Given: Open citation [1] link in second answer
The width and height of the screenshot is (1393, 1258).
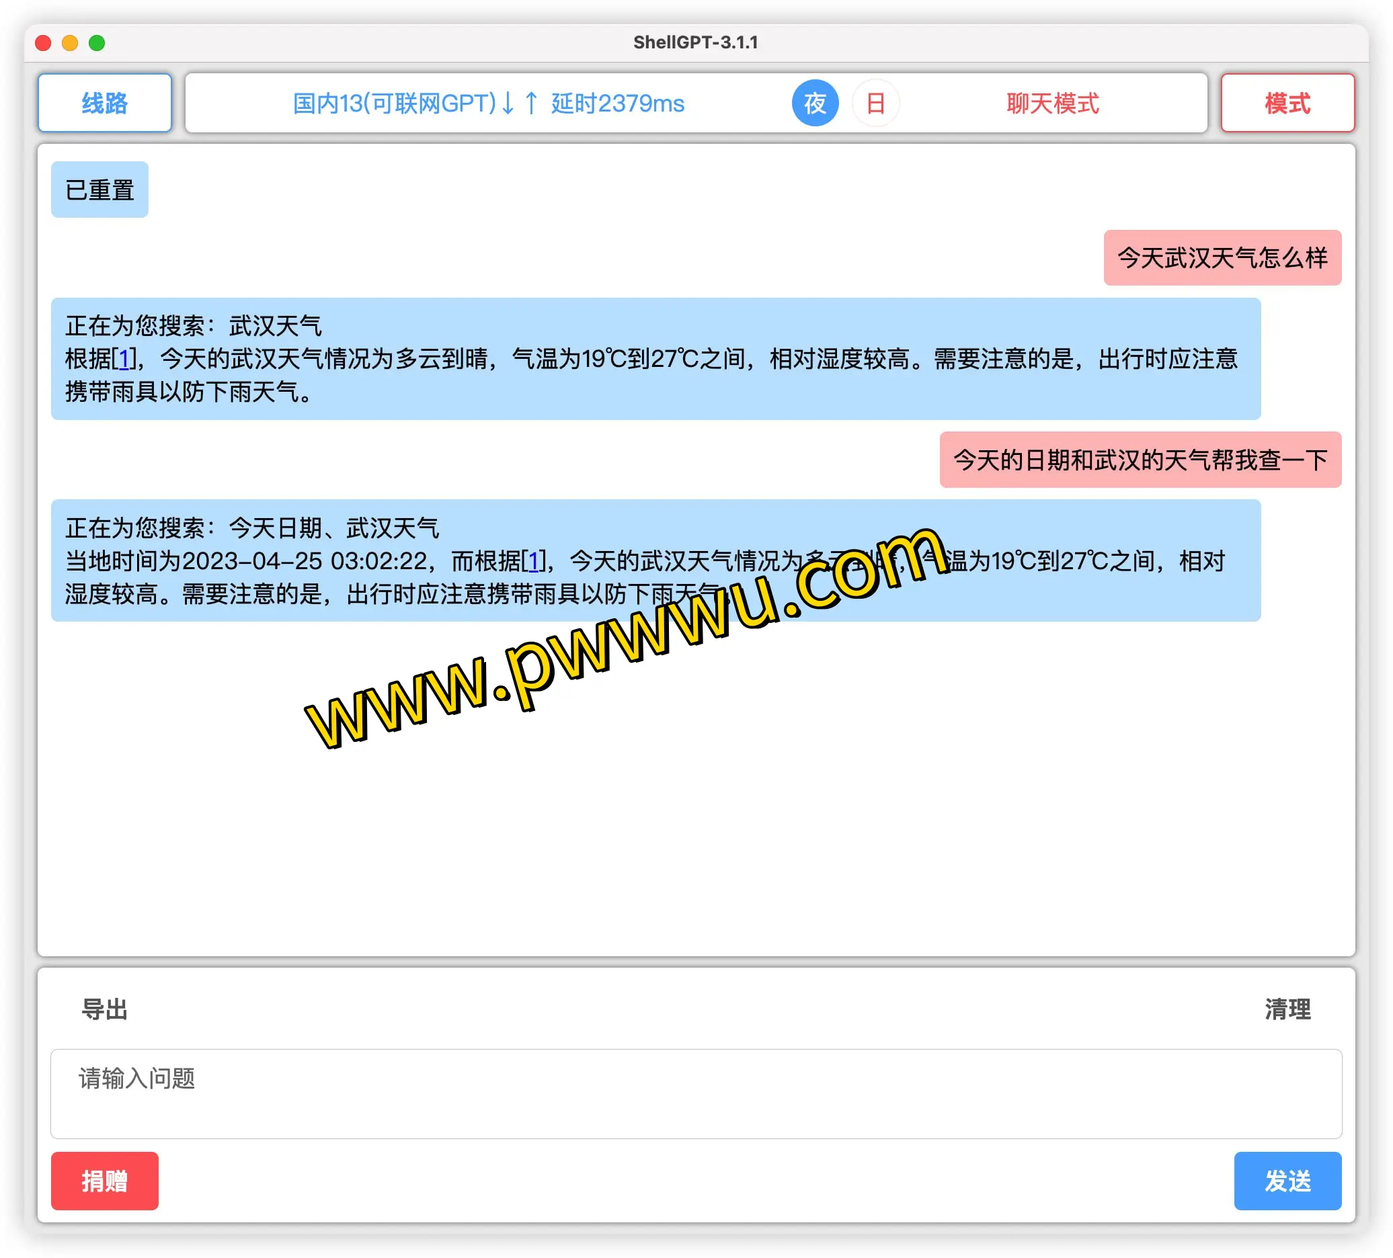Looking at the screenshot, I should pos(533,560).
